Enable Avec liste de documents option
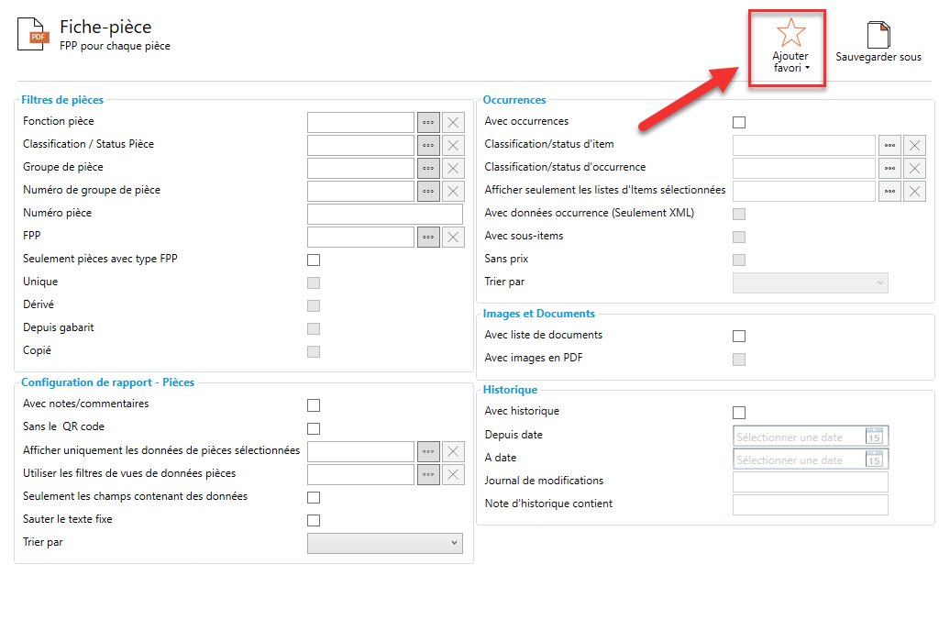The height and width of the screenshot is (642, 950). pyautogui.click(x=739, y=337)
